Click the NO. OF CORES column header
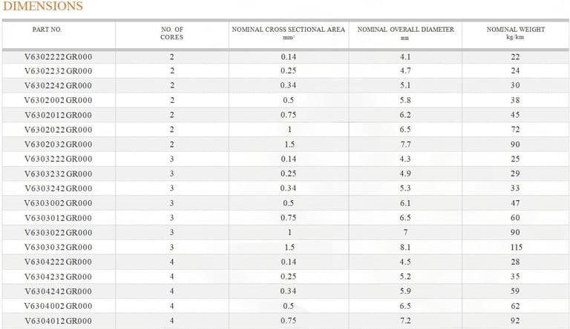 [x=172, y=33]
